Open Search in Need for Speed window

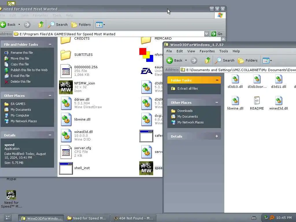coord(58,25)
